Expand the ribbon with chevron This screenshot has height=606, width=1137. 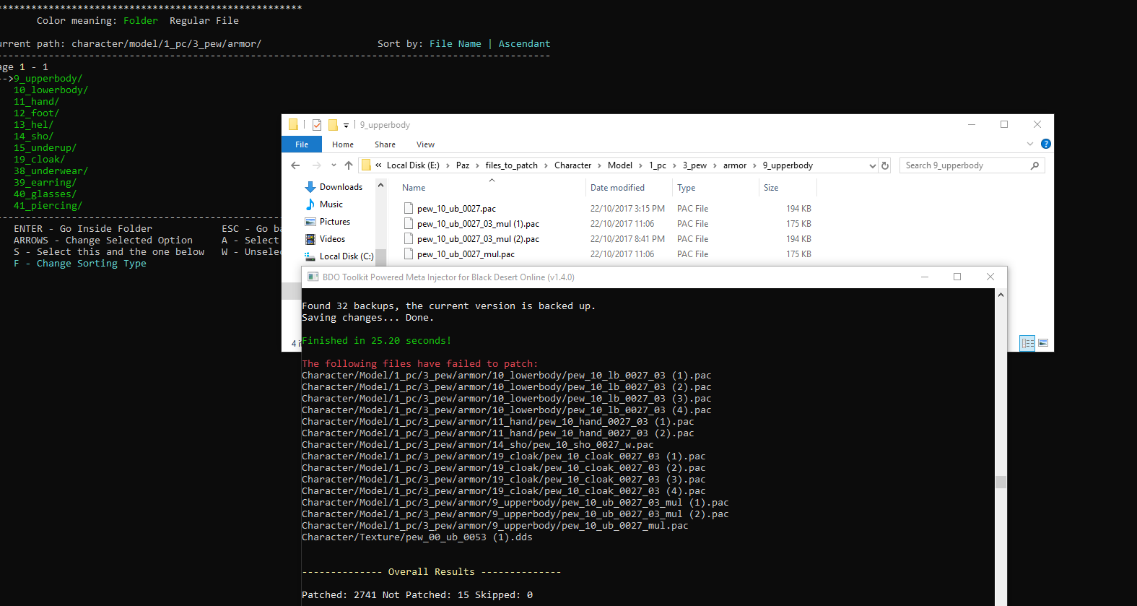pos(1030,144)
